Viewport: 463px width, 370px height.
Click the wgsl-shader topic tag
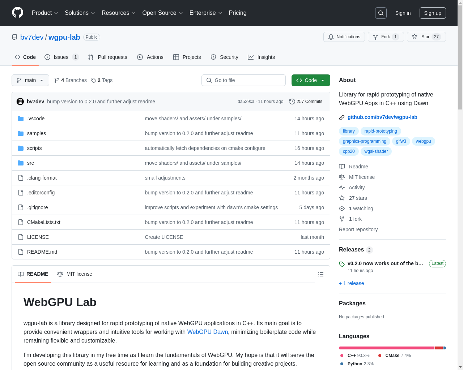pos(376,151)
